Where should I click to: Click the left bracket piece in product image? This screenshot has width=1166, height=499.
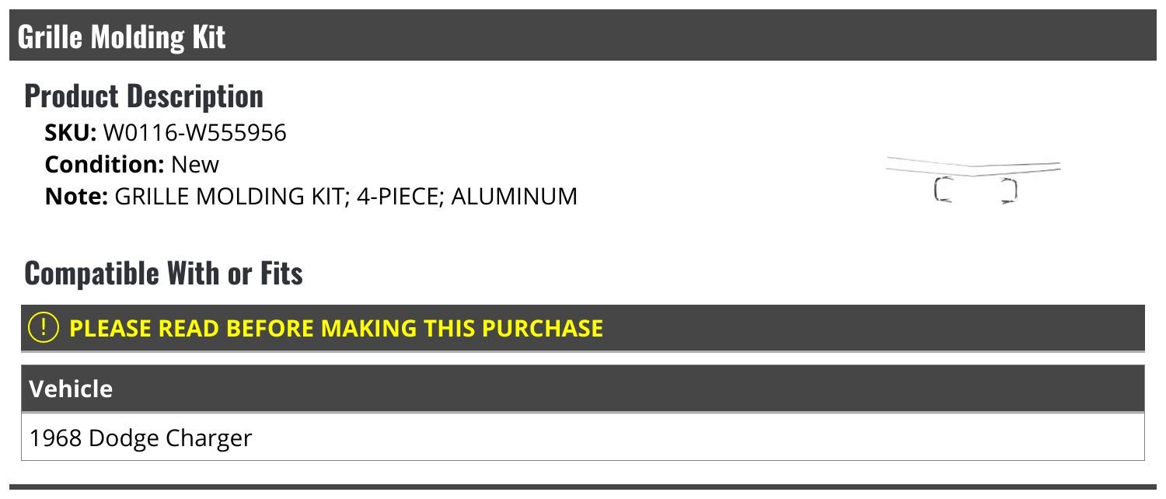[943, 190]
